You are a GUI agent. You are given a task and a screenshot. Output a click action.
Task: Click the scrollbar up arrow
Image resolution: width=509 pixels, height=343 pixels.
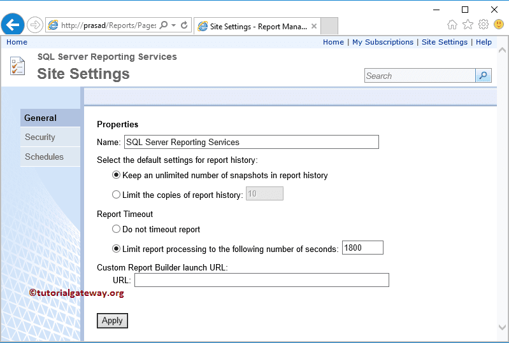(x=502, y=50)
